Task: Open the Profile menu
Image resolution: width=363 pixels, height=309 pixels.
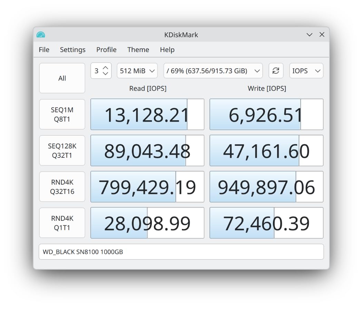Action: coord(106,50)
